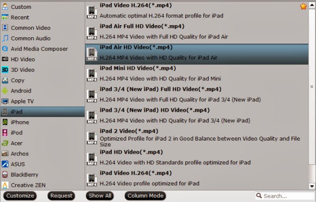Select iPad Air HD Video(*.mp4)
The height and width of the screenshot is (202, 316).
click(196, 54)
